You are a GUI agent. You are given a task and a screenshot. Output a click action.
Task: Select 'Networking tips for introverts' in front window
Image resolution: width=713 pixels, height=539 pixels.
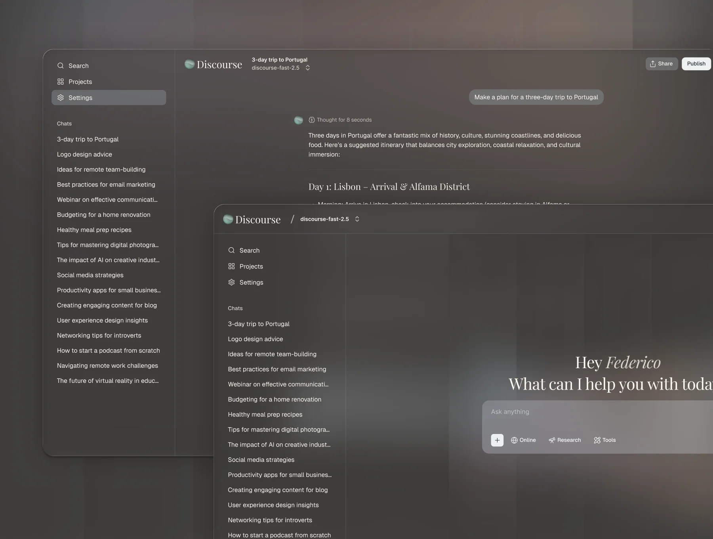click(270, 520)
